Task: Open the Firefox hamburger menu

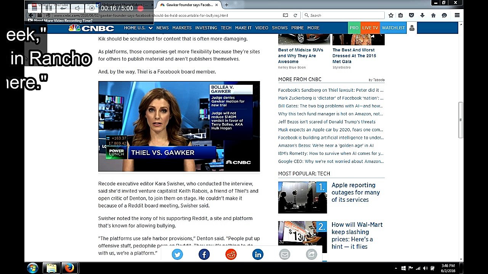Action: pyautogui.click(x=457, y=15)
